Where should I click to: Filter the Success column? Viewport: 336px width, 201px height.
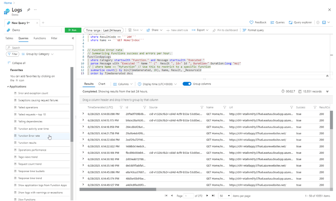[x=315, y=107]
